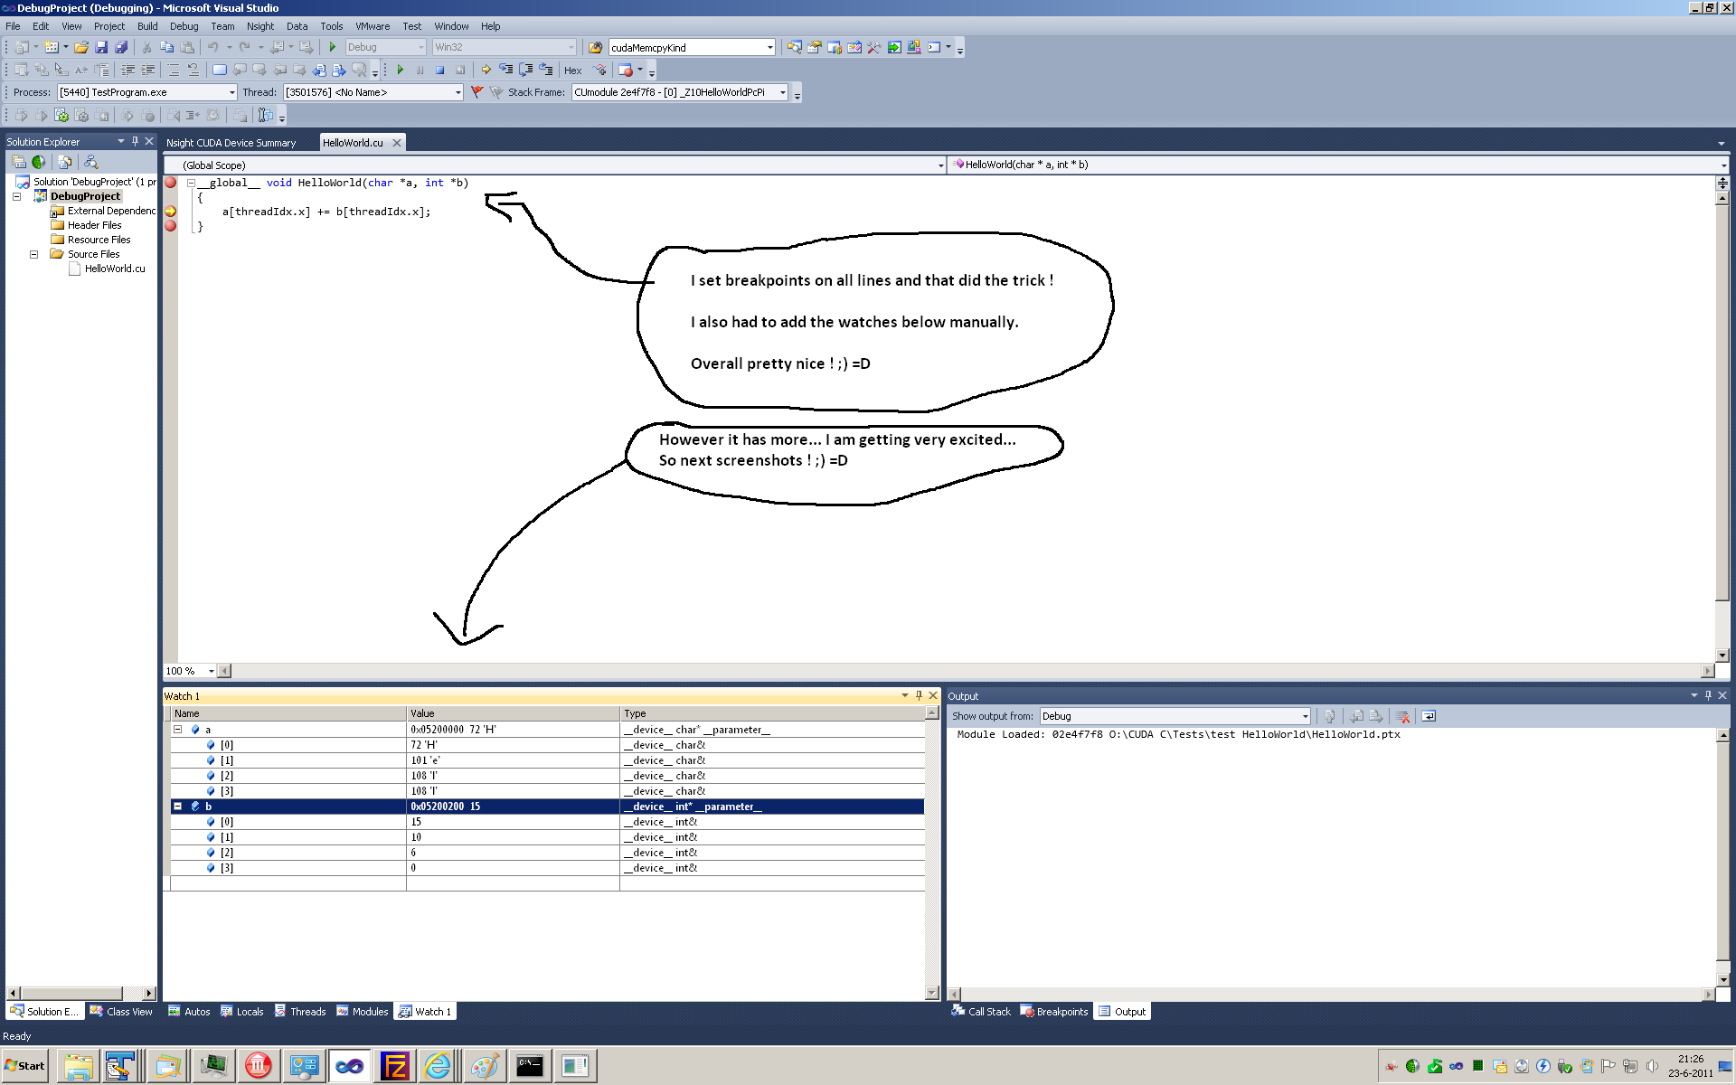The height and width of the screenshot is (1085, 1736).
Task: Click the FileZilla icon in taskbar
Action: 394,1066
